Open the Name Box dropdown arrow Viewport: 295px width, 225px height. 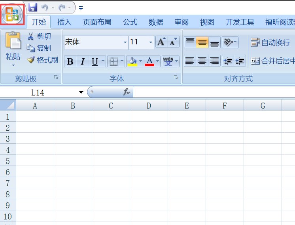pos(81,92)
